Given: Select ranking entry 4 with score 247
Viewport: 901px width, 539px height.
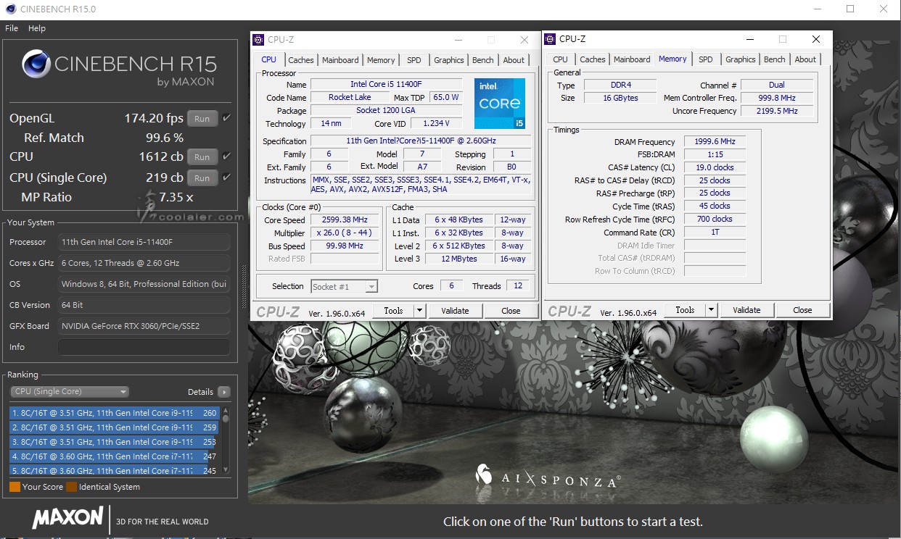Looking at the screenshot, I should tap(115, 456).
